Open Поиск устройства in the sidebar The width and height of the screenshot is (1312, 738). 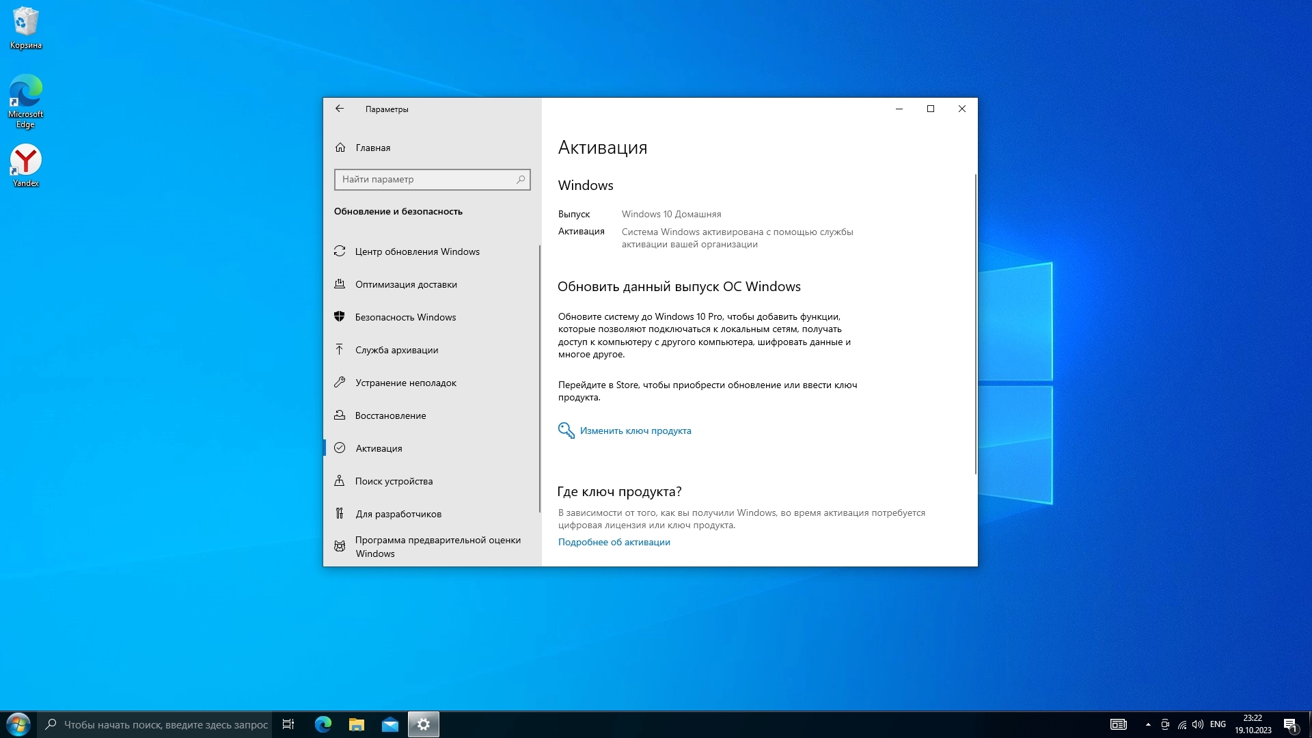(394, 481)
